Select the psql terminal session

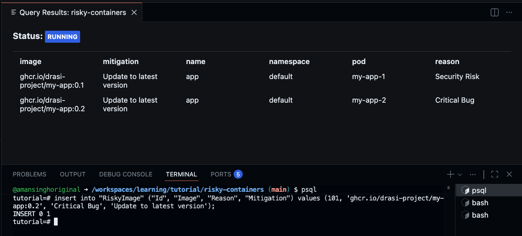tap(479, 190)
